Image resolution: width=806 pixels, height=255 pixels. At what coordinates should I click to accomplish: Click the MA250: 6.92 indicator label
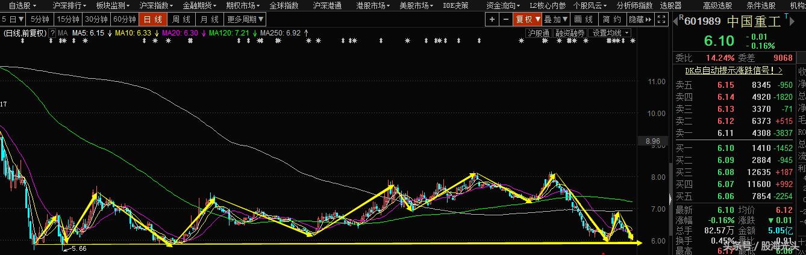pyautogui.click(x=280, y=32)
